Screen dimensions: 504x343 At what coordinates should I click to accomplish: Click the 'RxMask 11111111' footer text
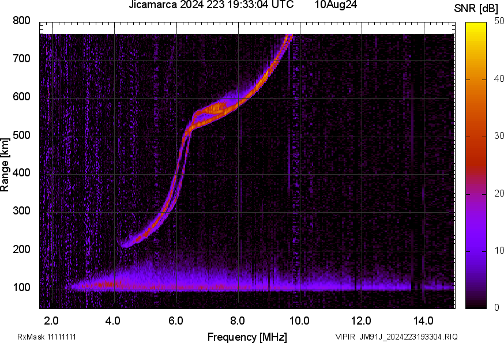click(x=47, y=337)
